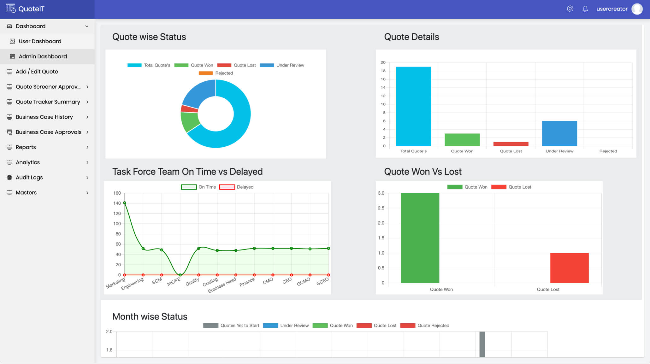The width and height of the screenshot is (650, 364).
Task: Toggle the Quote Won legend in donut chart
Action: (x=194, y=65)
